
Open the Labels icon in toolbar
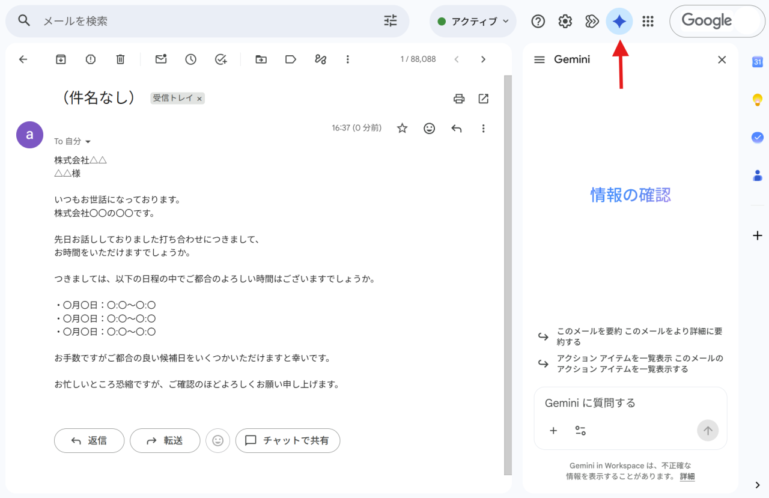point(291,59)
